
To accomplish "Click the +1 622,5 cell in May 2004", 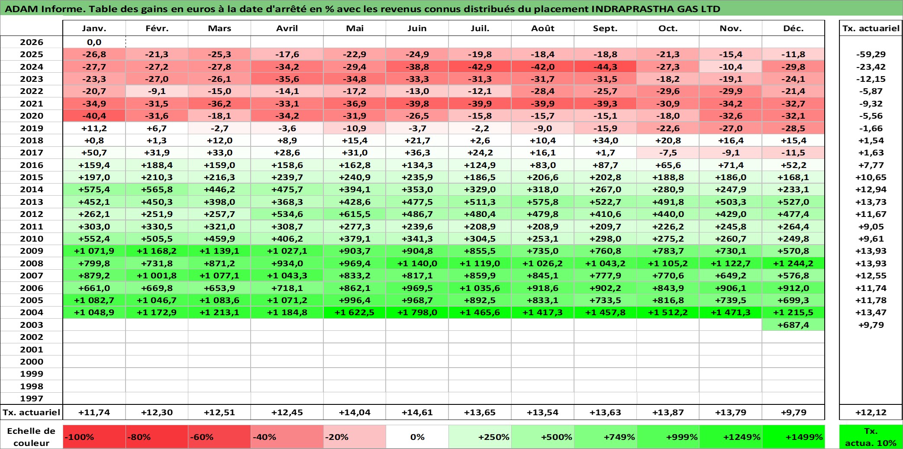I will coord(355,312).
